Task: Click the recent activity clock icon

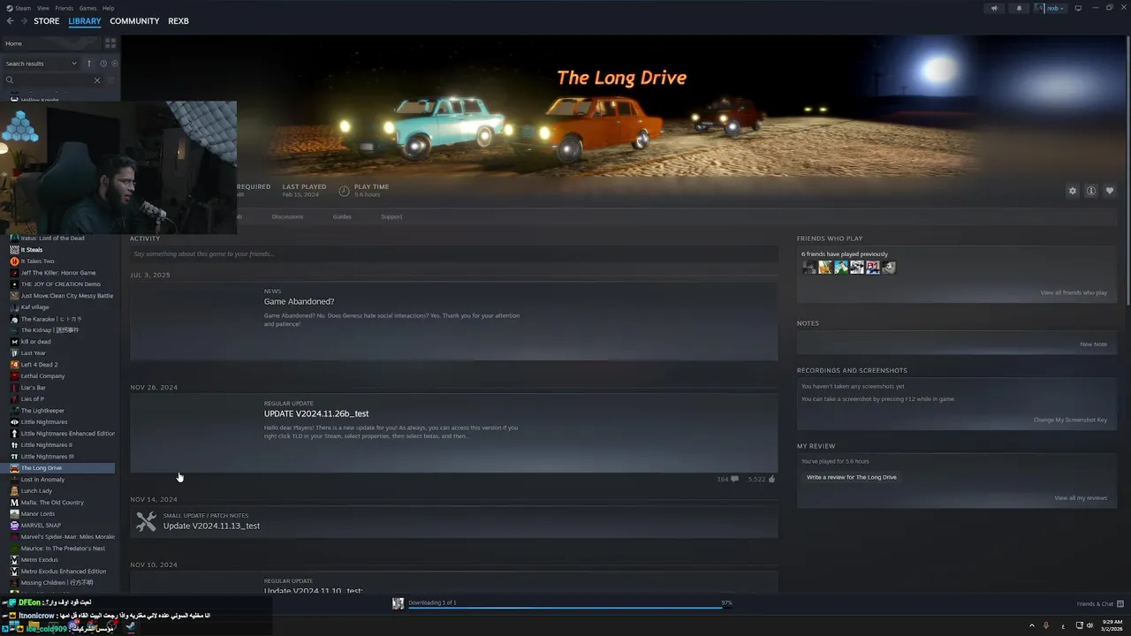Action: click(x=102, y=64)
